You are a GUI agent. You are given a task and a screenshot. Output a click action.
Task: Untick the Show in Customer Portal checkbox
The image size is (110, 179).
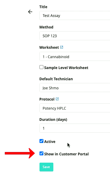pos(41,154)
